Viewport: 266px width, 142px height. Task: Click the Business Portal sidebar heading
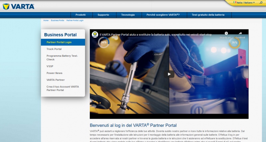click(61, 35)
